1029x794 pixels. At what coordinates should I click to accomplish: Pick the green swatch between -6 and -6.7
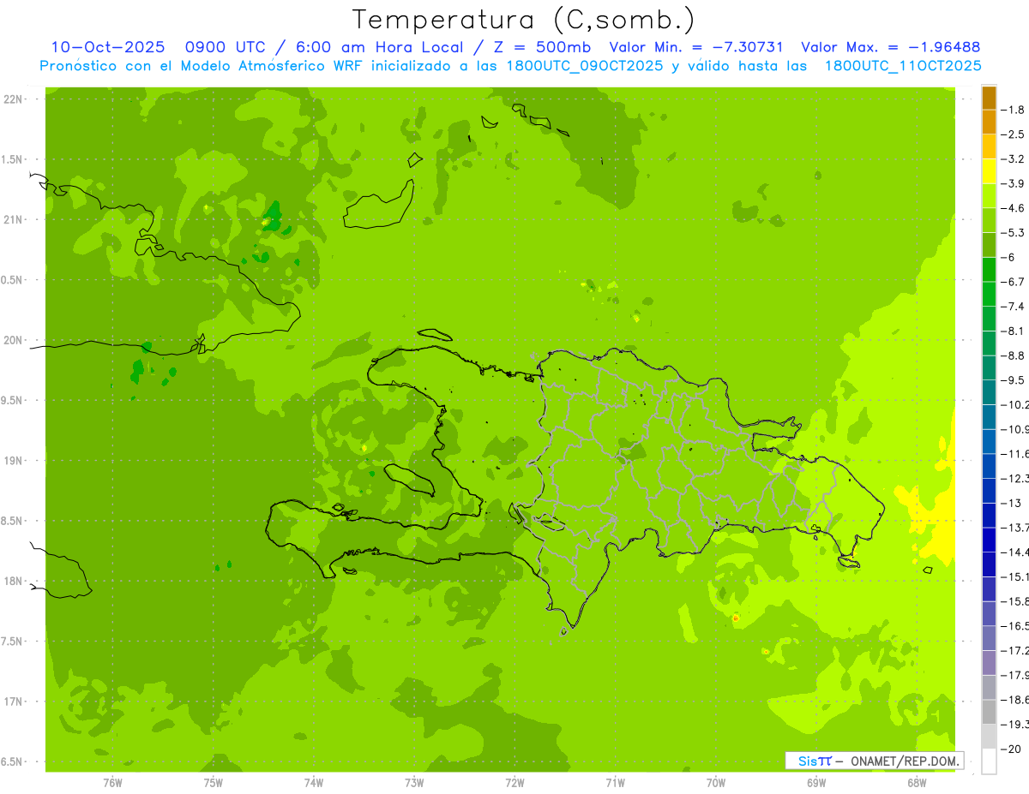pos(989,270)
